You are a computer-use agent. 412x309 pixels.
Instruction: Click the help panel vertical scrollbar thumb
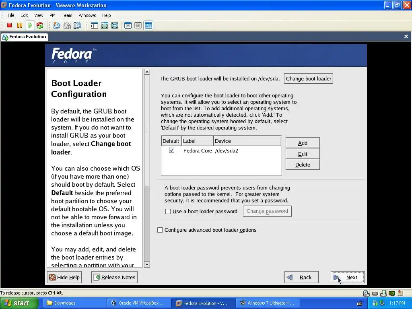pos(147,131)
